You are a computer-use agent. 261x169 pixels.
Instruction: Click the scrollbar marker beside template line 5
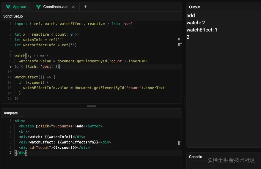tap(179, 143)
